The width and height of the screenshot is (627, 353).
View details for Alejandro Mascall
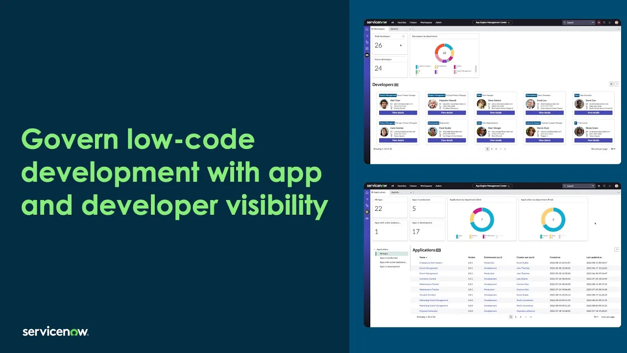[x=447, y=113]
